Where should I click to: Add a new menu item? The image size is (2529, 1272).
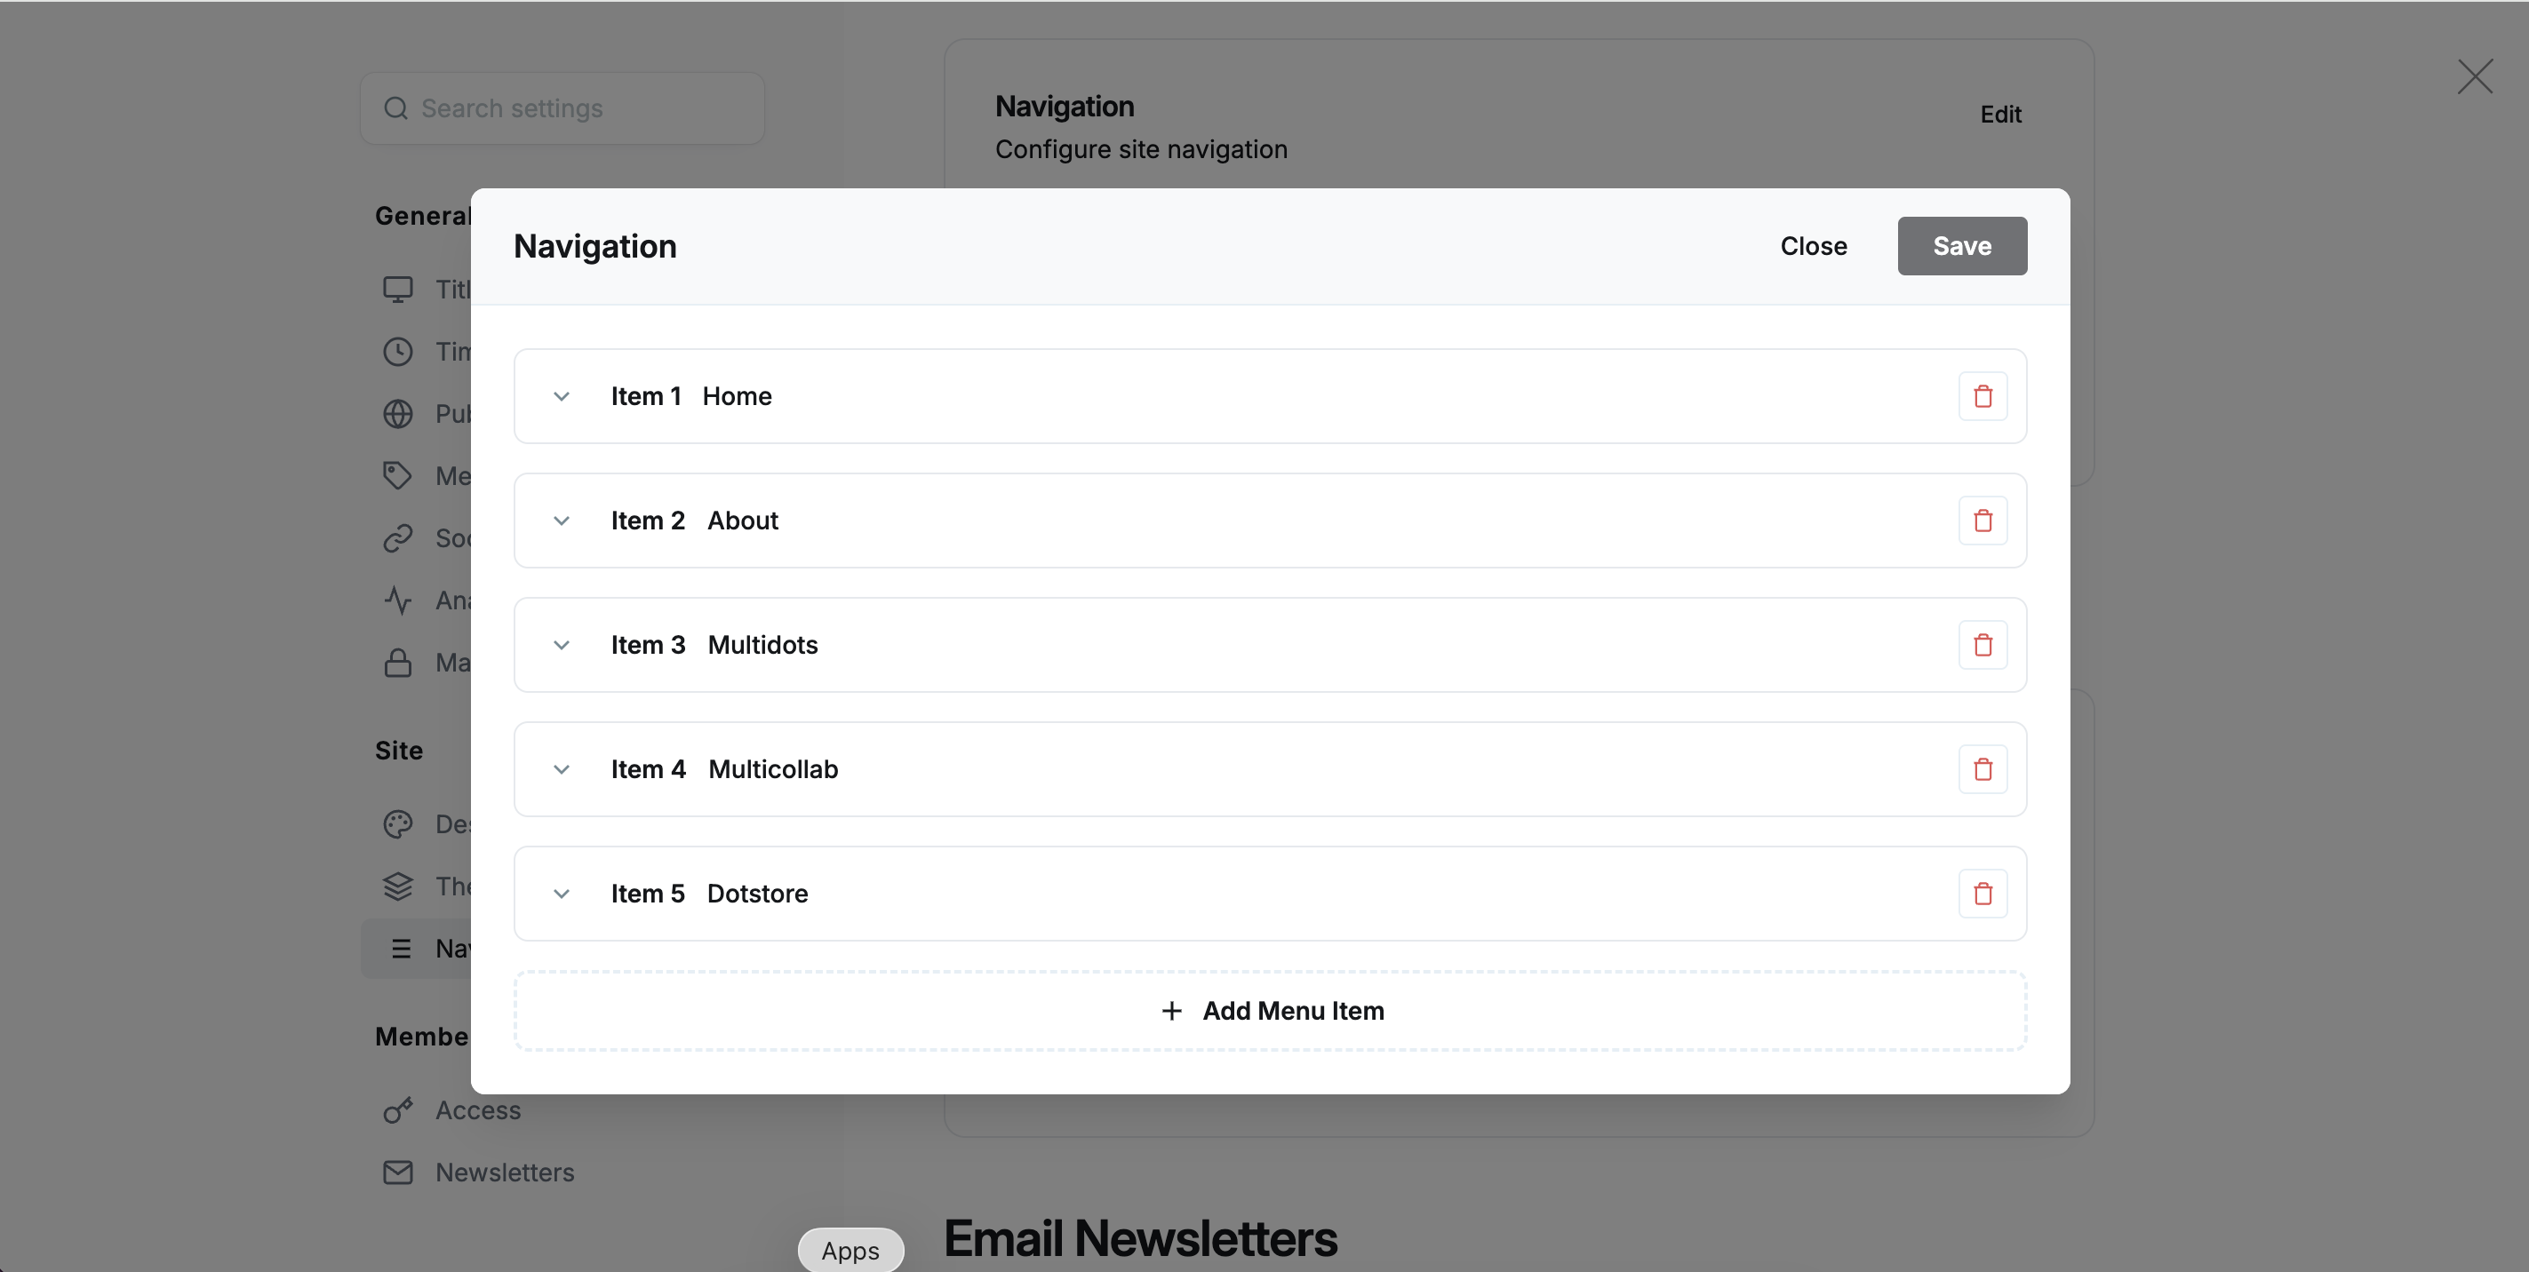tap(1271, 1011)
